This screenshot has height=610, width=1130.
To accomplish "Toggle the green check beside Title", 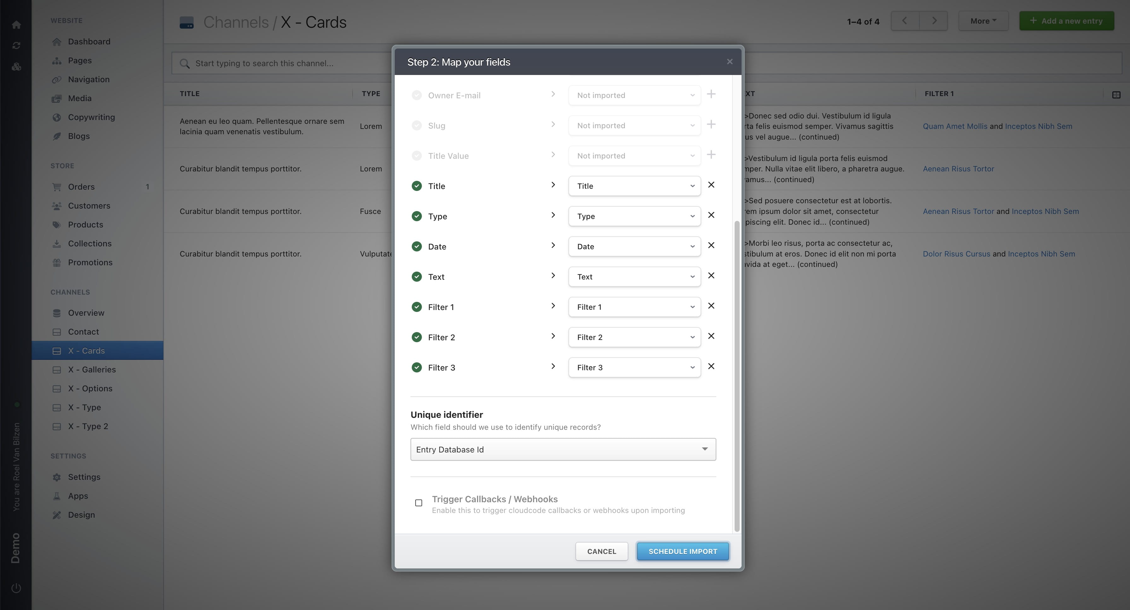I will pyautogui.click(x=416, y=186).
